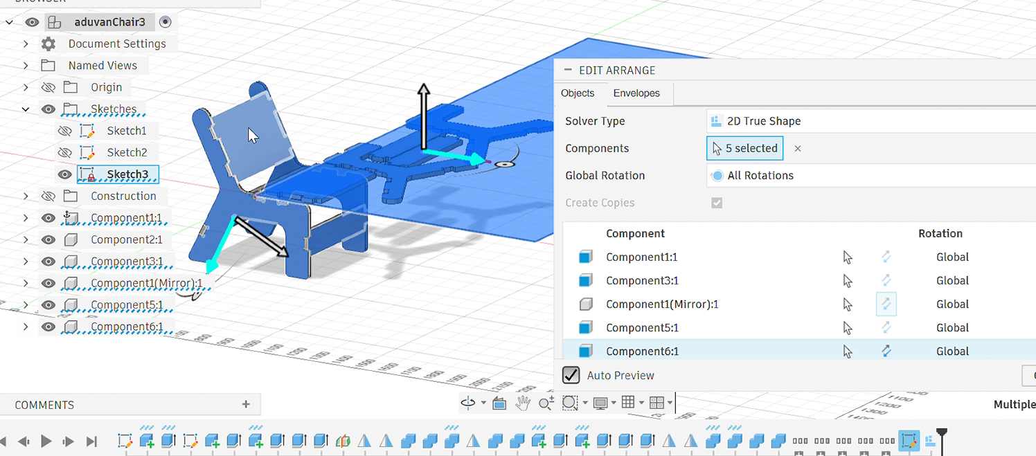Screen dimensions: 1036x456
Task: Hide Component6:1 using its eye icon
Action: coord(48,327)
